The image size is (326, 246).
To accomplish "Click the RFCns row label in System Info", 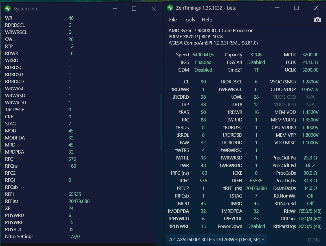I will point(11,166).
